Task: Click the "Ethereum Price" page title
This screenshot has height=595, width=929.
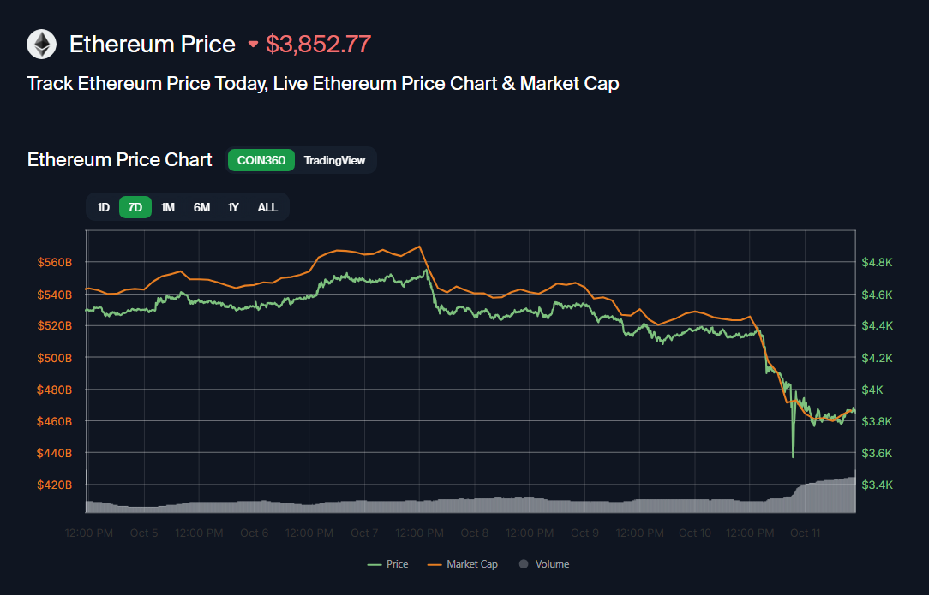Action: [152, 45]
